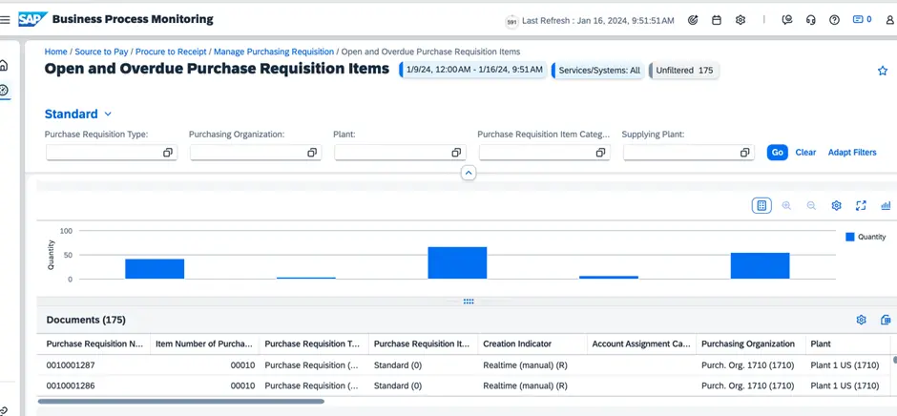Open the help question mark icon
897x416 pixels.
pyautogui.click(x=834, y=20)
